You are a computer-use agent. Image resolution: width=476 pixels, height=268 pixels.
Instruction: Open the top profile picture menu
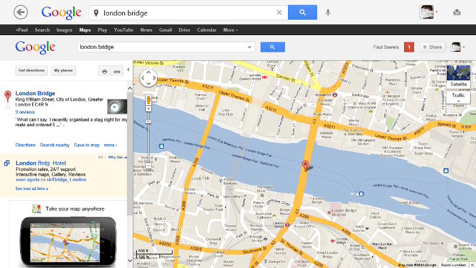pos(428,12)
